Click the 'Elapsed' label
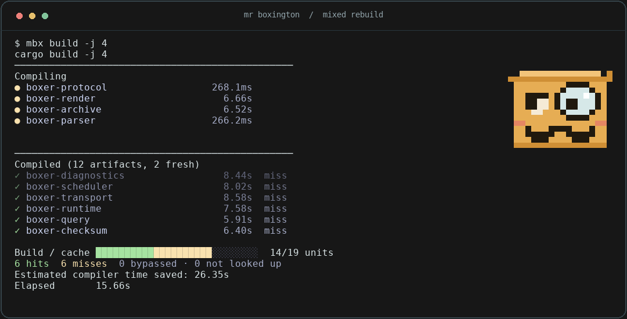Image resolution: width=627 pixels, height=319 pixels. [x=35, y=286]
